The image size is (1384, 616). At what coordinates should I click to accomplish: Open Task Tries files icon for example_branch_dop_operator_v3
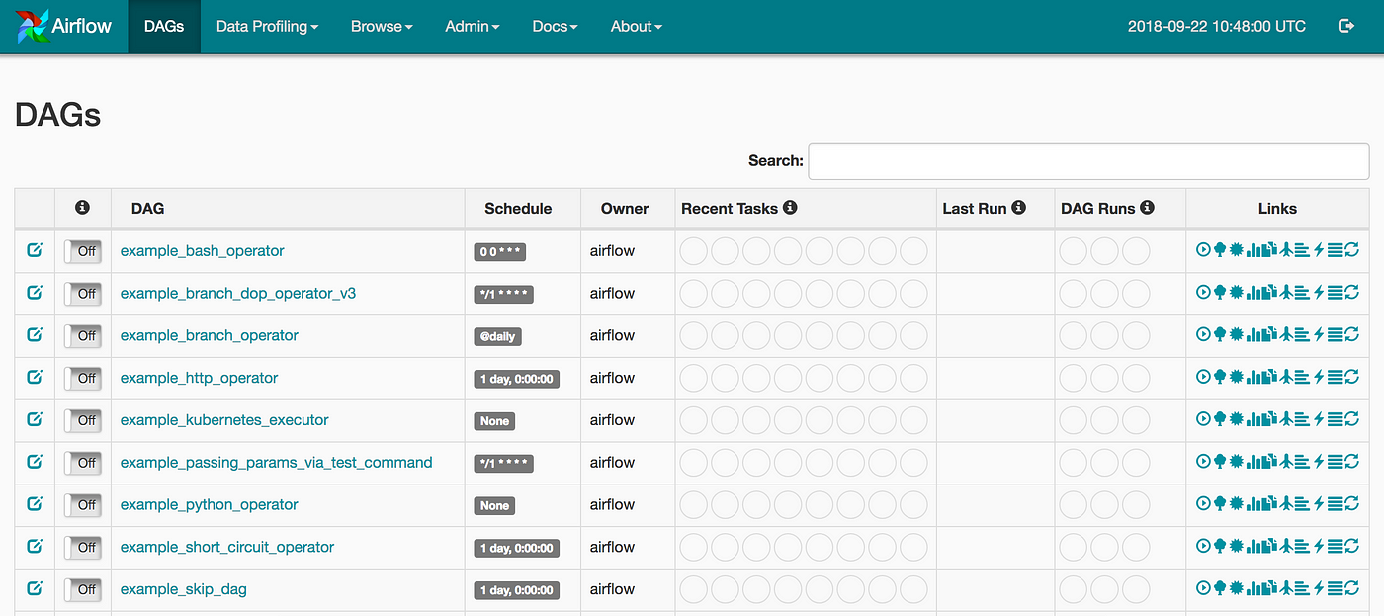tap(1270, 293)
